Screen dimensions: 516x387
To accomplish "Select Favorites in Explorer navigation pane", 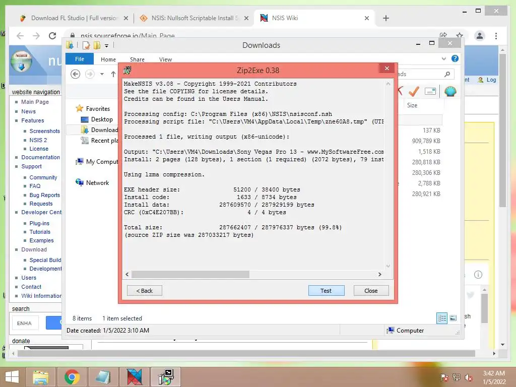I will (98, 109).
